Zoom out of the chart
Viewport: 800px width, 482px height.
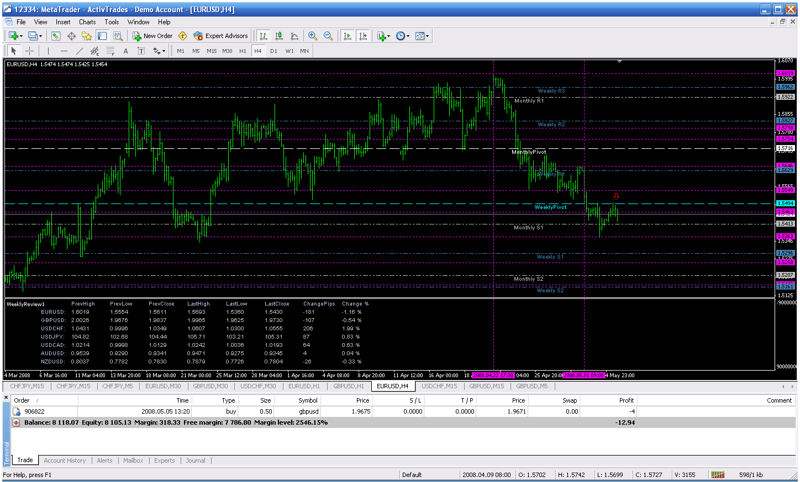point(328,36)
